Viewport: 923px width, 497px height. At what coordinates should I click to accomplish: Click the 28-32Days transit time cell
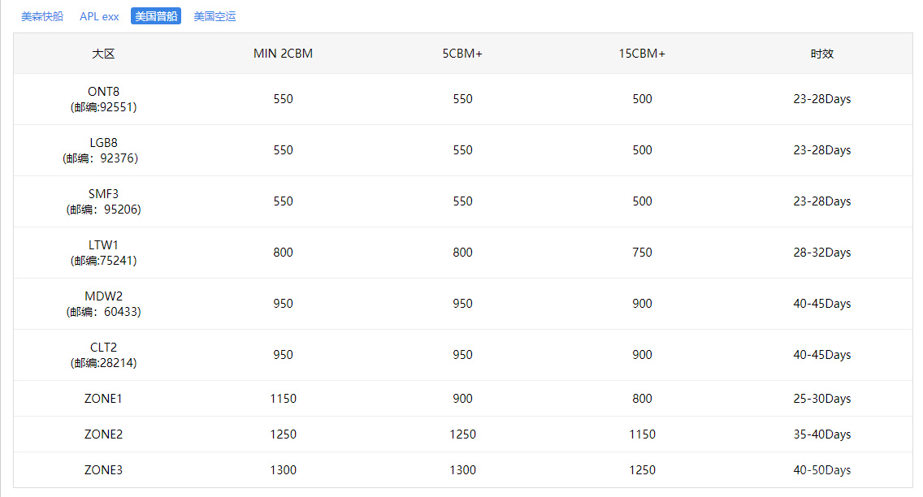[821, 253]
